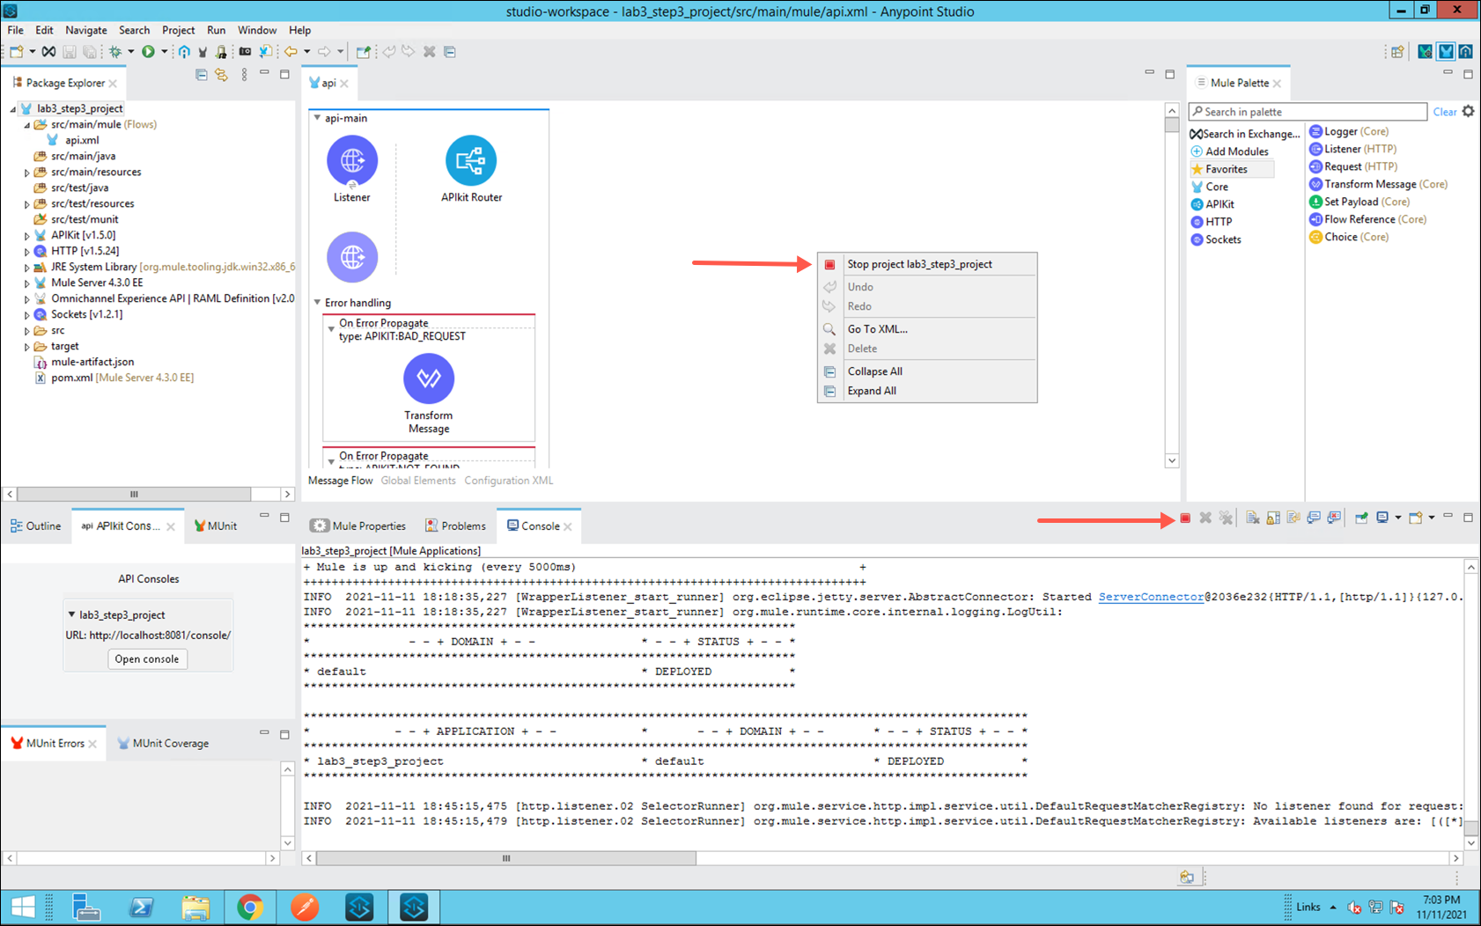Click Flow Reference (Core) in palette
The image size is (1481, 926).
click(1368, 219)
